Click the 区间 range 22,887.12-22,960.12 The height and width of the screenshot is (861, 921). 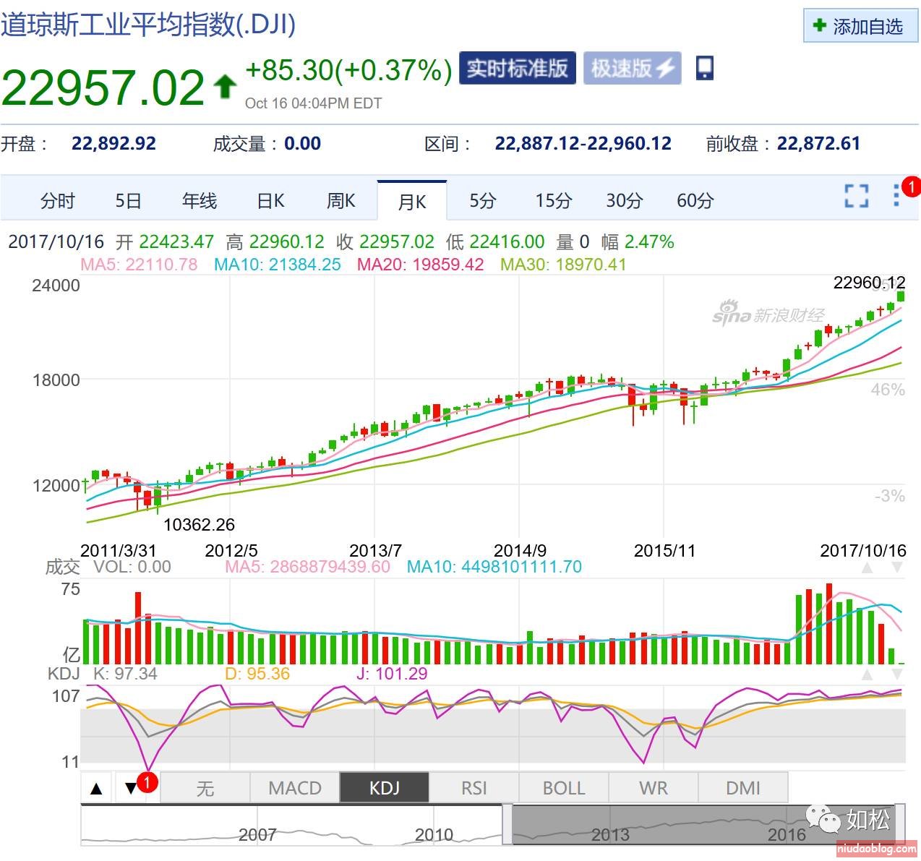pos(583,143)
